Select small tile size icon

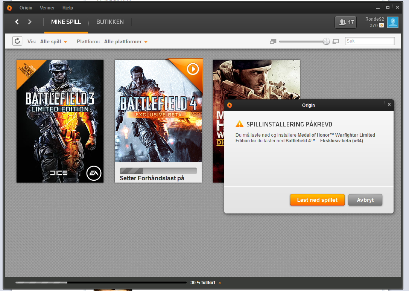coord(273,41)
